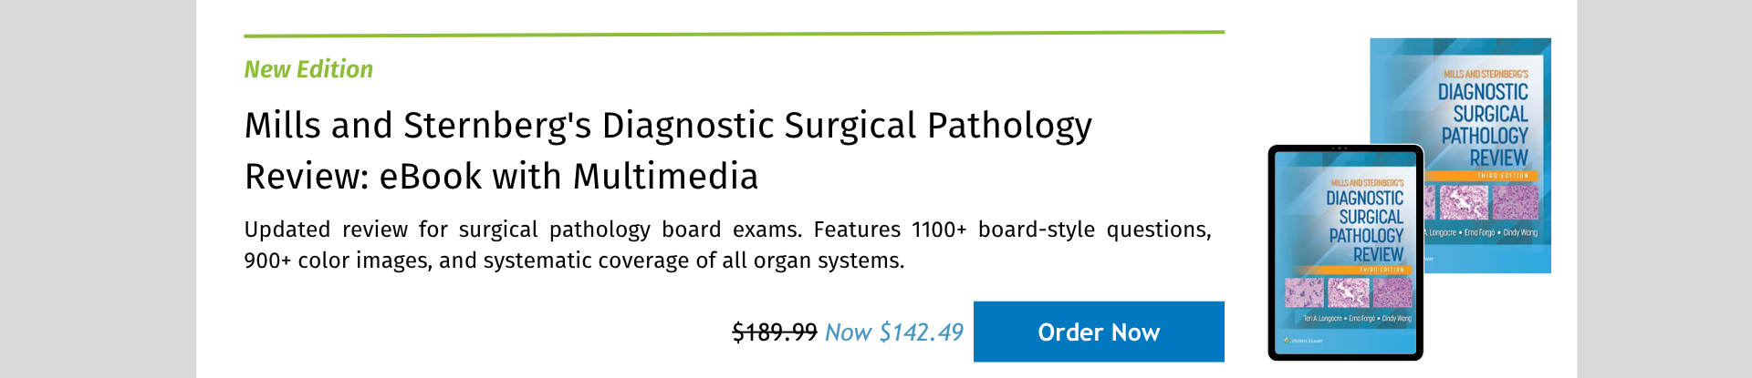The image size is (1752, 378).
Task: Click the green divider line above New Edition
Action: point(734,34)
